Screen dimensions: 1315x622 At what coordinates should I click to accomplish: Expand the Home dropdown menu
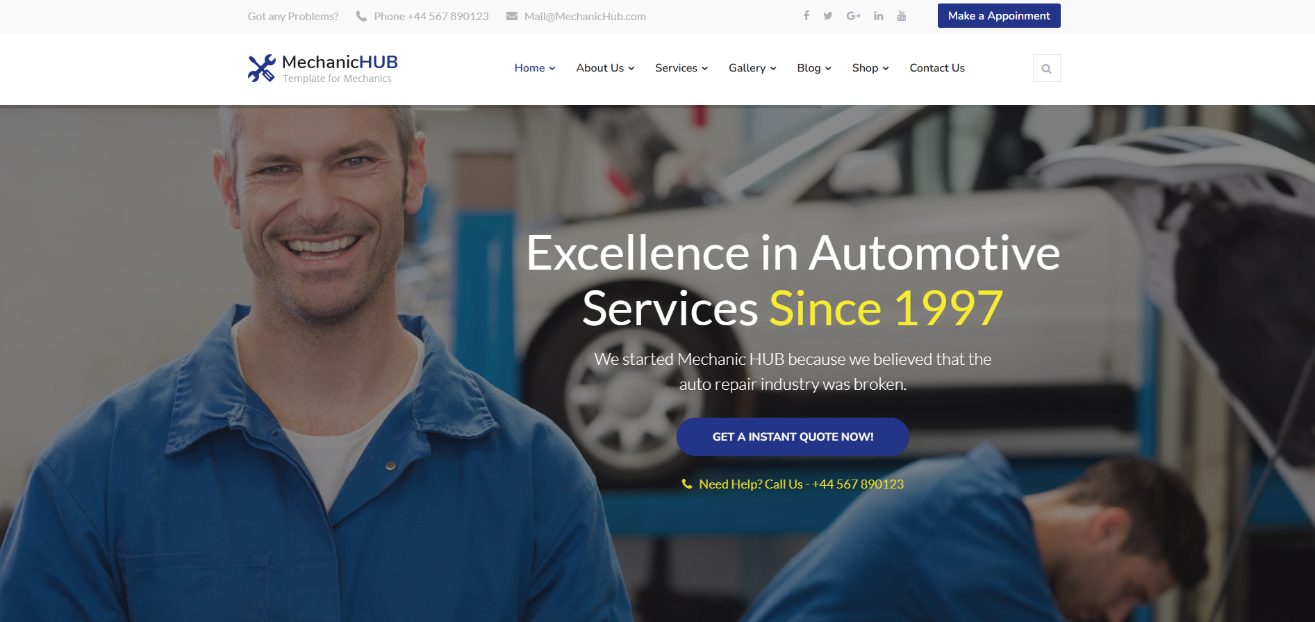coord(535,68)
